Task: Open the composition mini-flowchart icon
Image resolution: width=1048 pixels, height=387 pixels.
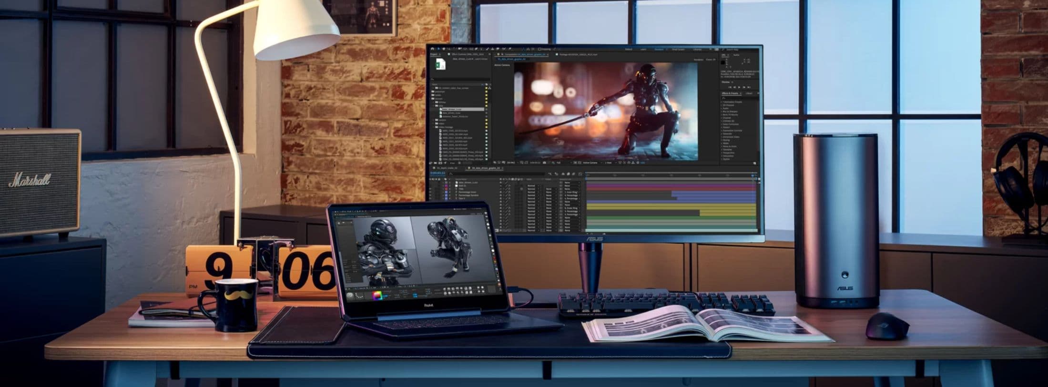Action: (x=550, y=174)
